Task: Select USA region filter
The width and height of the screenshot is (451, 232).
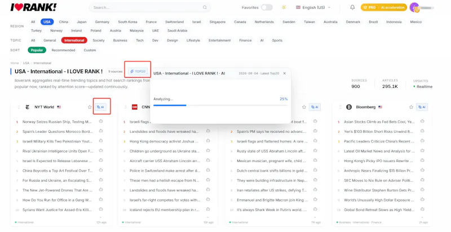Action: 47,22
